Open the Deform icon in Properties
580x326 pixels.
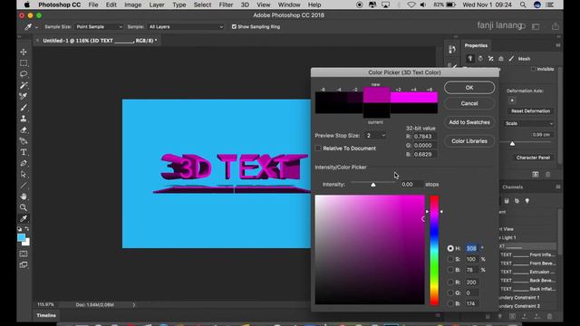[x=480, y=58]
